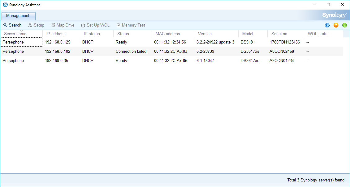Click the DS918+ model cell
The height and width of the screenshot is (187, 350).
(248, 42)
